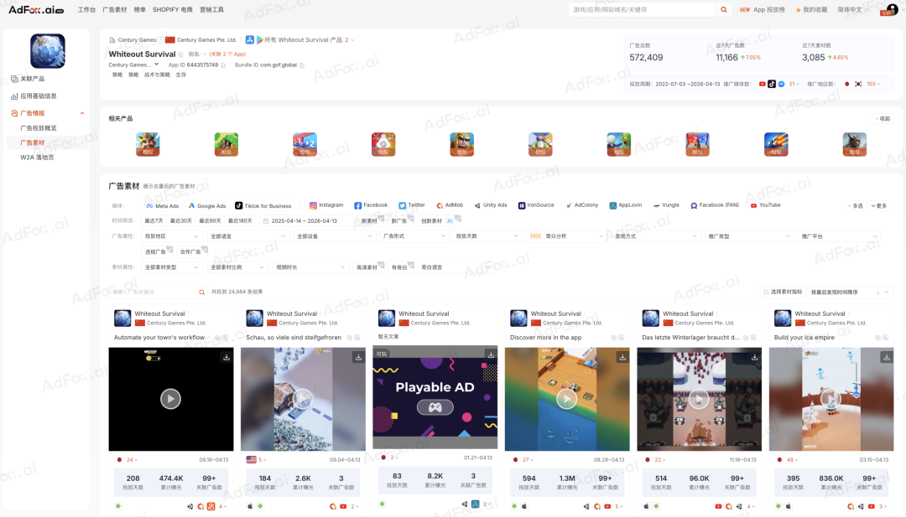906x517 pixels.
Task: Filter ads by Tiktok for Business
Action: click(263, 205)
